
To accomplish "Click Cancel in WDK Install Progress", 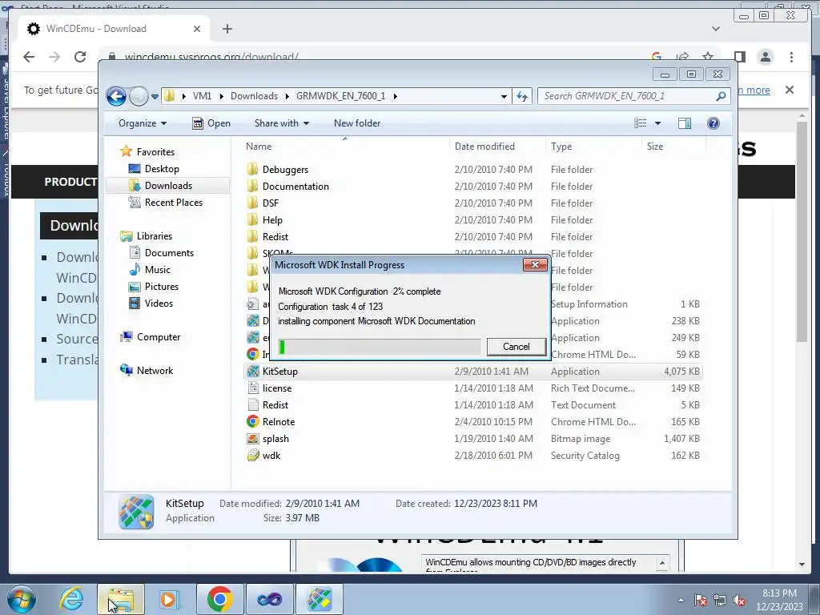I will [517, 347].
